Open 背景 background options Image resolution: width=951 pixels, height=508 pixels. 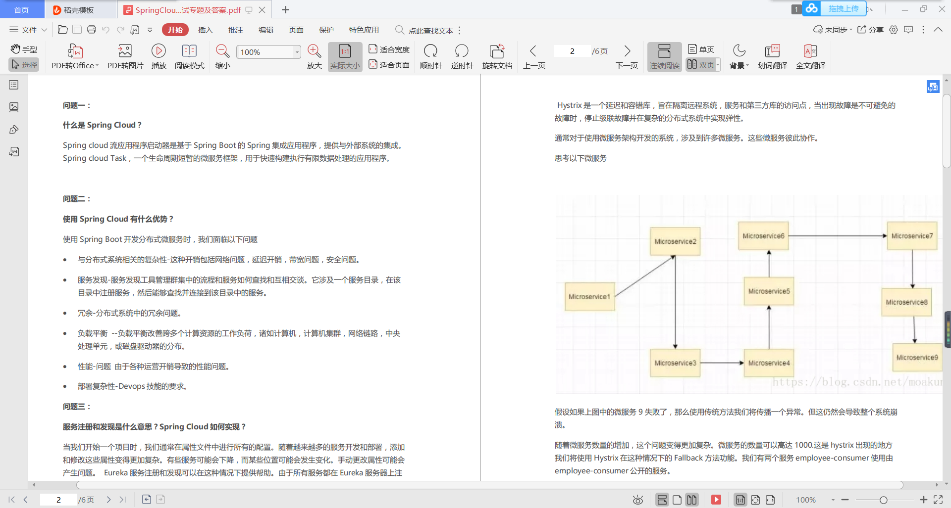[x=739, y=57]
